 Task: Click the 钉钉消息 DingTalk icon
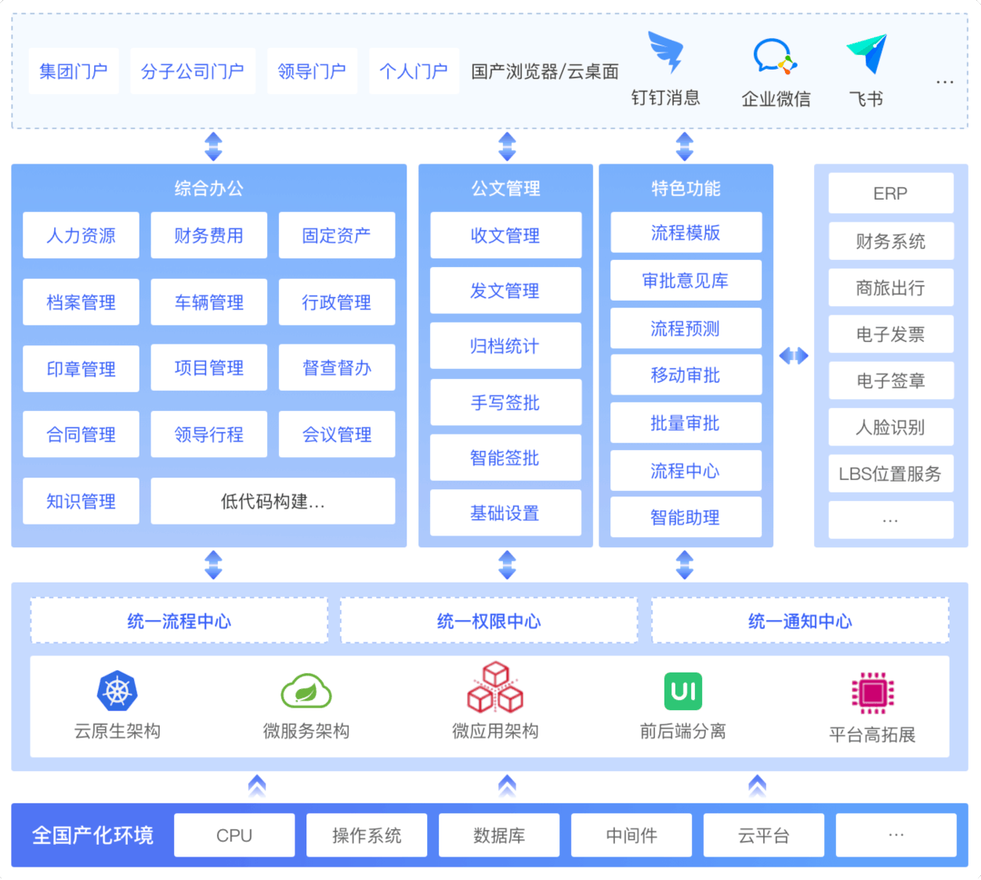click(665, 52)
